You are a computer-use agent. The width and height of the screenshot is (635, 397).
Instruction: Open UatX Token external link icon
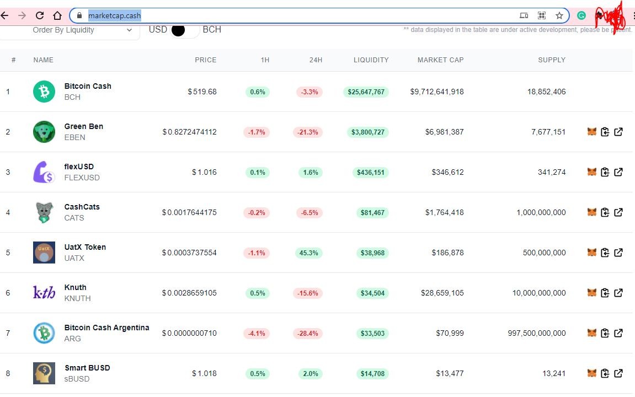pyautogui.click(x=618, y=253)
